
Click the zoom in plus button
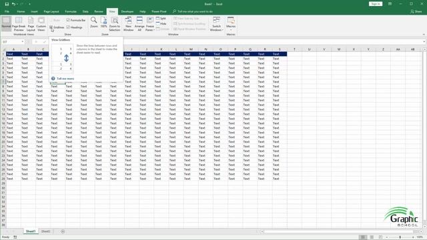click(413, 237)
